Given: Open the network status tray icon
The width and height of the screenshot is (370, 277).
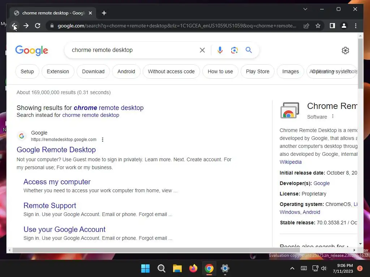Looking at the screenshot, I should coord(315,268).
